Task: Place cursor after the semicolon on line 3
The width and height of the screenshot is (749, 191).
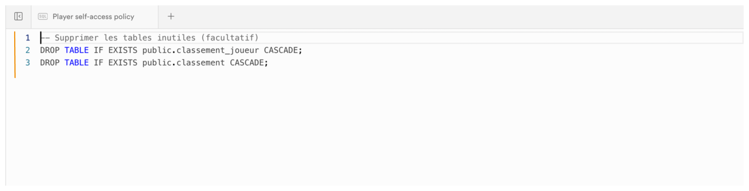Action: click(x=270, y=63)
